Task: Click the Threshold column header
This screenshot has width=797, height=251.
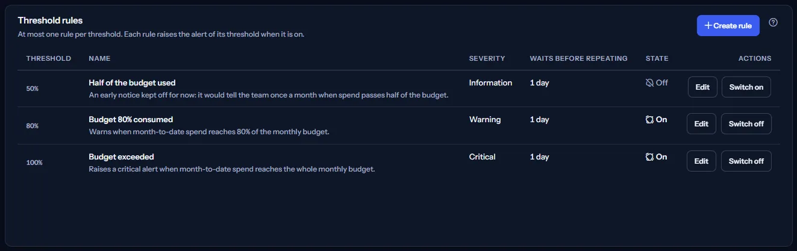Action: [49, 58]
